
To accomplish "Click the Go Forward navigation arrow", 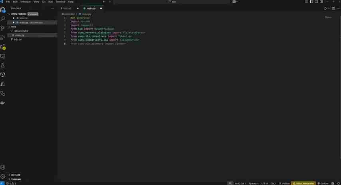I will 109,2.
